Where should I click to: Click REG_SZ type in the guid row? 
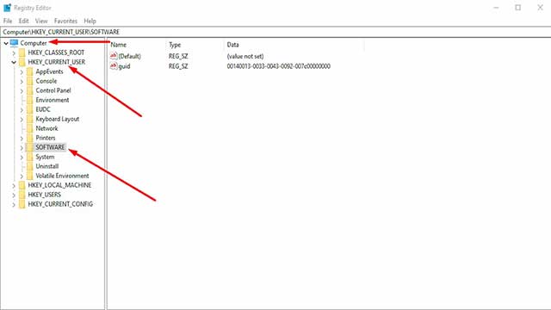pyautogui.click(x=178, y=66)
